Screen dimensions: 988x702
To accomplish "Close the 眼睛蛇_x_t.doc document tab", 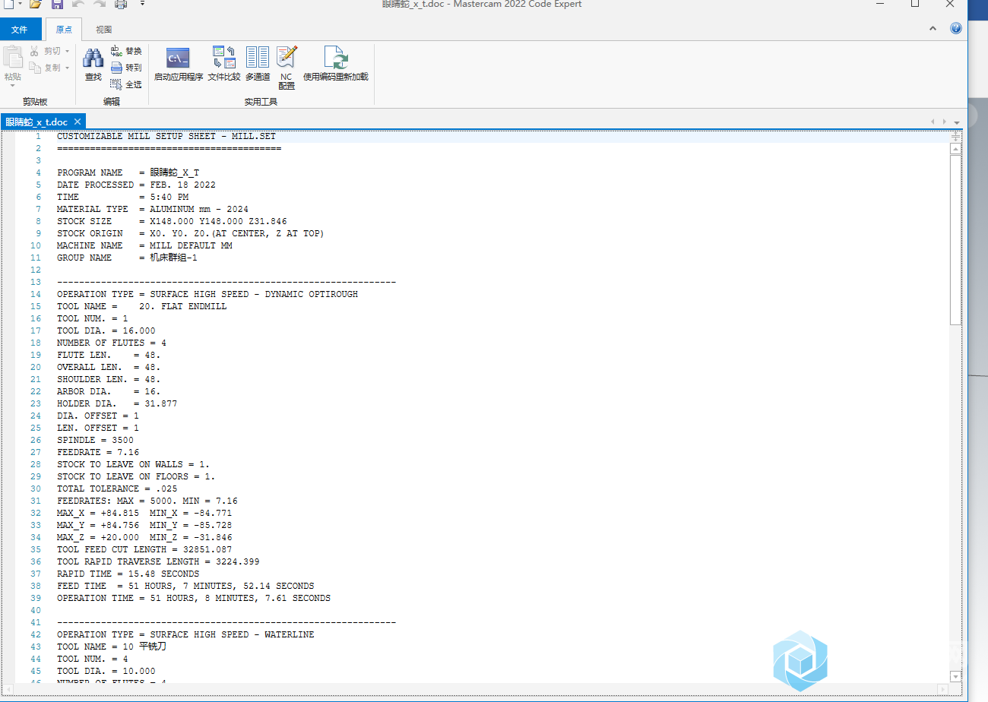I will coord(78,122).
